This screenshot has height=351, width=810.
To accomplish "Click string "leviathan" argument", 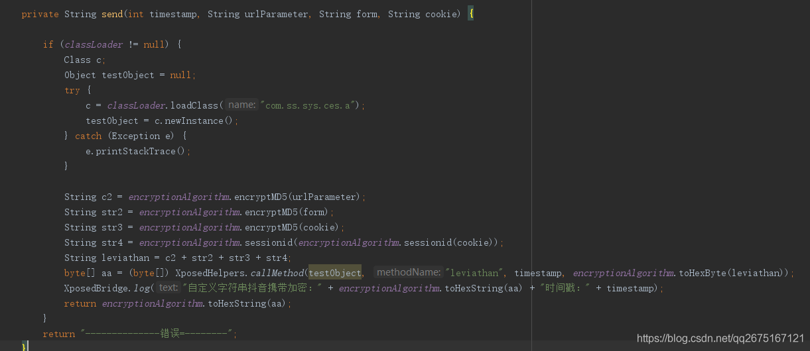I will 474,273.
